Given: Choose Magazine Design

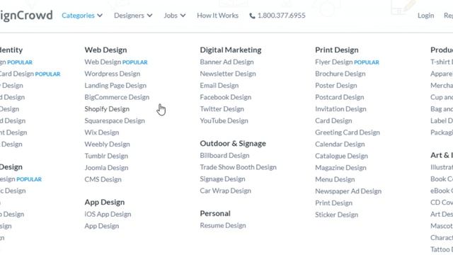Looking at the screenshot, I should [340, 168].
